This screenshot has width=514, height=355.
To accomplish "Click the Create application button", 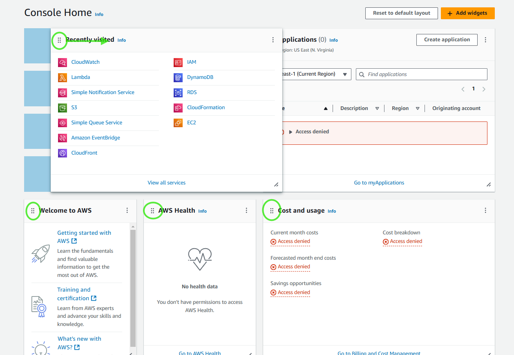I will [x=447, y=40].
